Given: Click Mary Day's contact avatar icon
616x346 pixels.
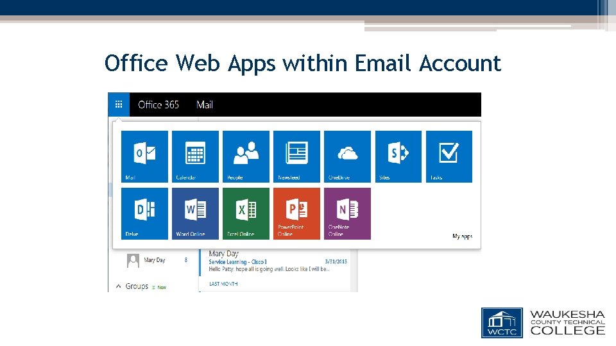Looking at the screenshot, I should click(133, 261).
